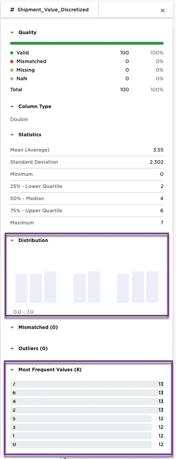This screenshot has width=176, height=459.
Task: Select frequent value 0 row
Action: click(87, 445)
